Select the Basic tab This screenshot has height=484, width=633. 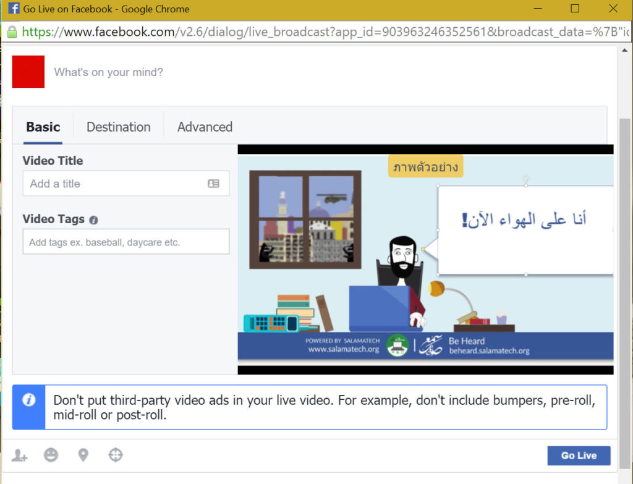43,127
